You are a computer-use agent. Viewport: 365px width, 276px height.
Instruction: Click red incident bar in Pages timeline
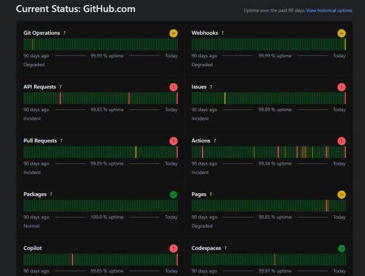(326, 205)
